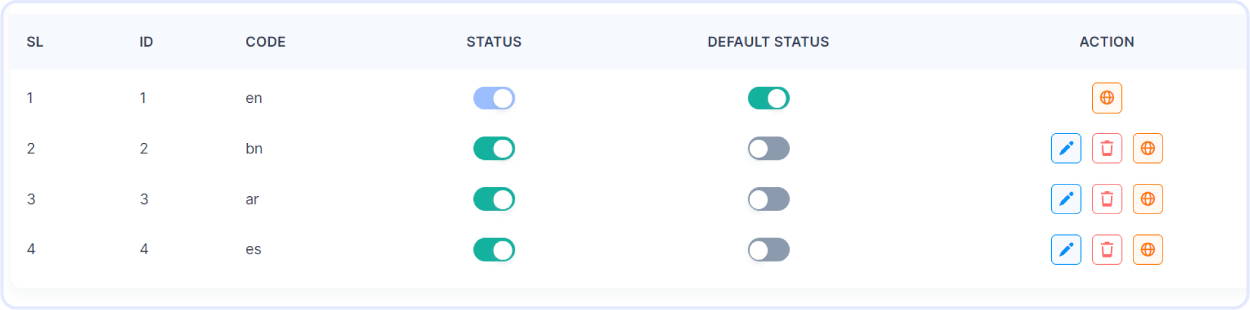Click edit pencil icon for bn language
Screen dimensions: 1250x310
[1066, 148]
